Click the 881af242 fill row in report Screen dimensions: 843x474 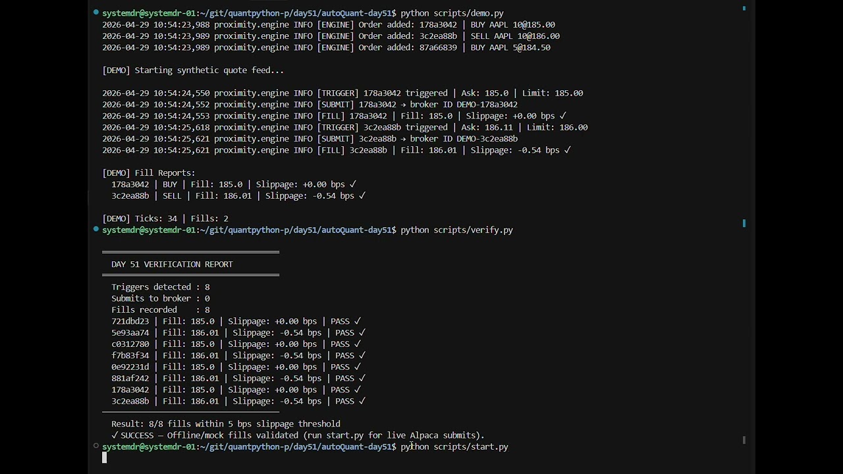tap(238, 379)
